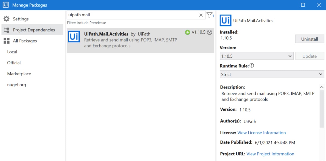
Task: Click UiPath.Mail.Activities title in details pane
Action: (253, 21)
